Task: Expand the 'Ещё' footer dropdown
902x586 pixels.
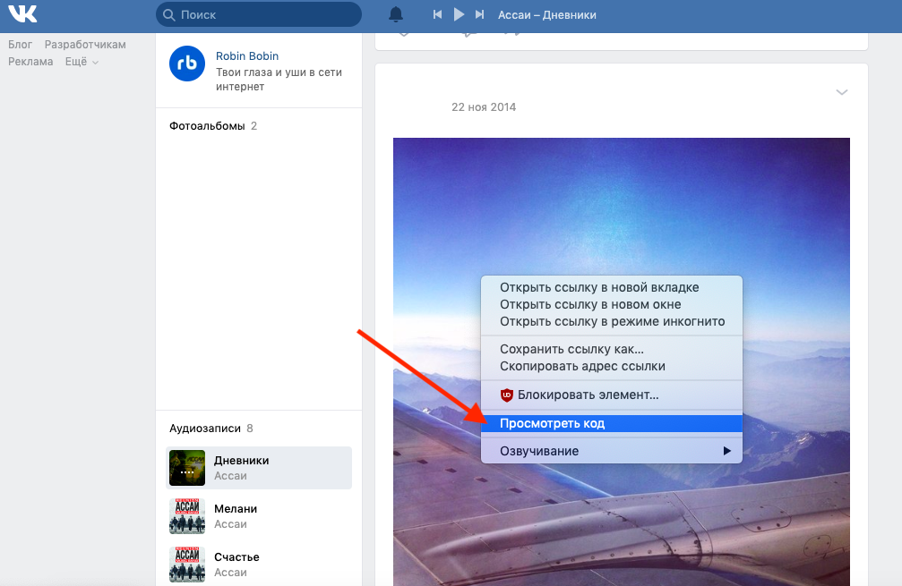Action: pyautogui.click(x=82, y=62)
